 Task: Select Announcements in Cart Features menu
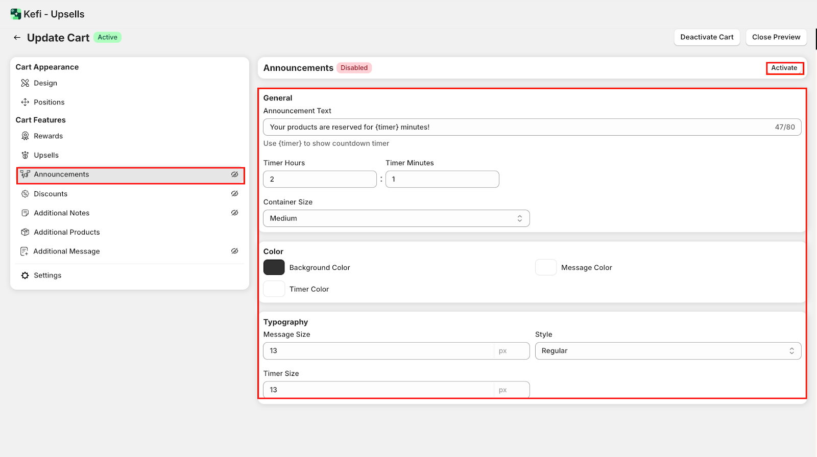click(61, 174)
